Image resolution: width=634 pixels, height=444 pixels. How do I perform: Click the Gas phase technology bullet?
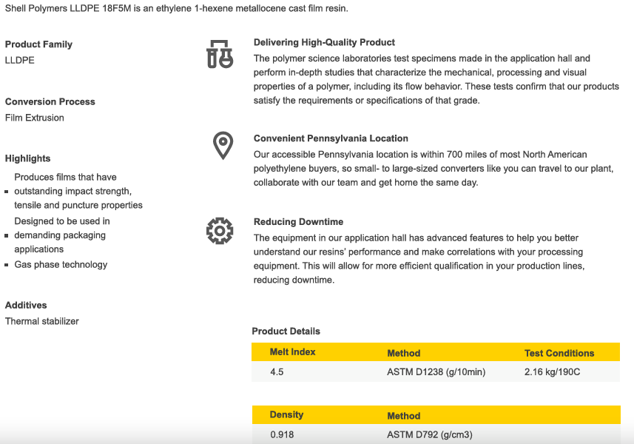(x=61, y=265)
